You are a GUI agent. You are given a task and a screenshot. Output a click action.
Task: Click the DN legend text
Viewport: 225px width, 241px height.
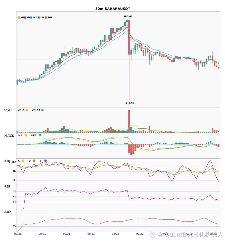50,18
